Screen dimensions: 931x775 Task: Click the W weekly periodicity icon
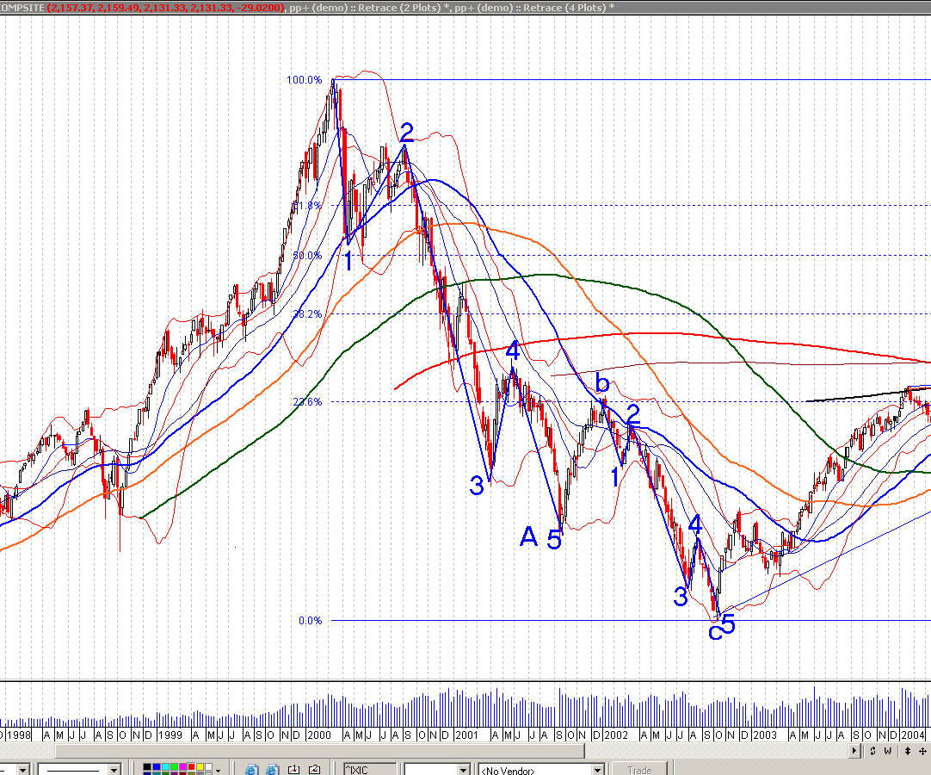coord(888,751)
